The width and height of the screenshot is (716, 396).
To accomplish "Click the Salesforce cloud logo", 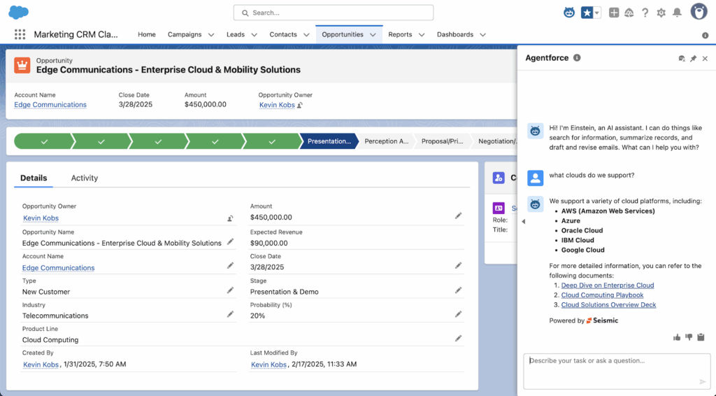I will pyautogui.click(x=19, y=13).
